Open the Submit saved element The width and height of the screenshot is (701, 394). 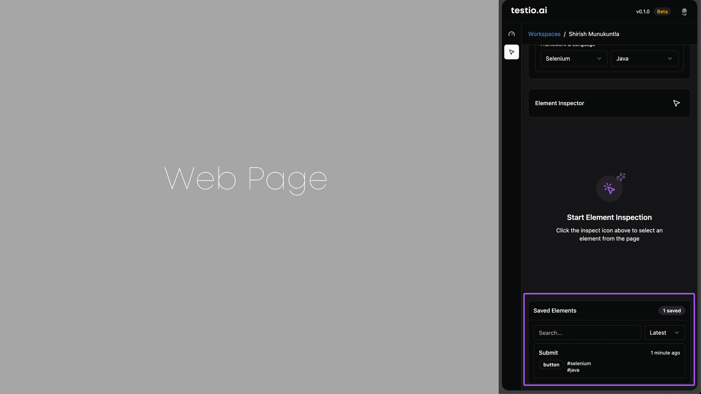point(548,353)
